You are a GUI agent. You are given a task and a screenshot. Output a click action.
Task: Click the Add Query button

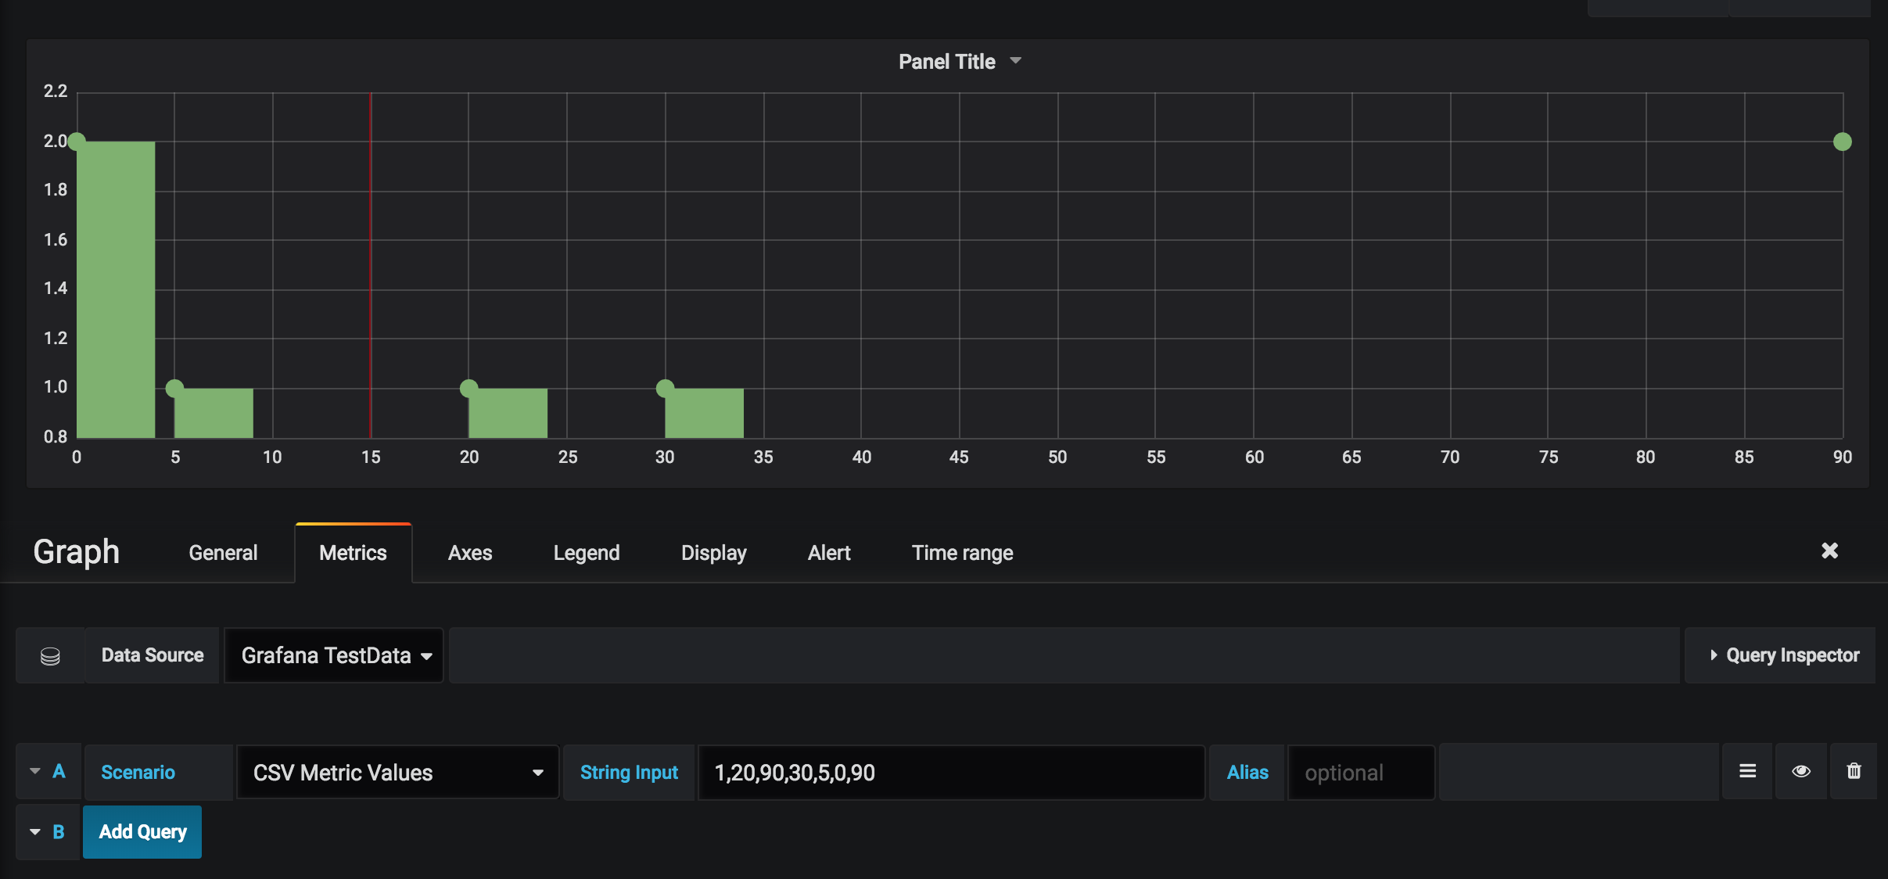142,832
